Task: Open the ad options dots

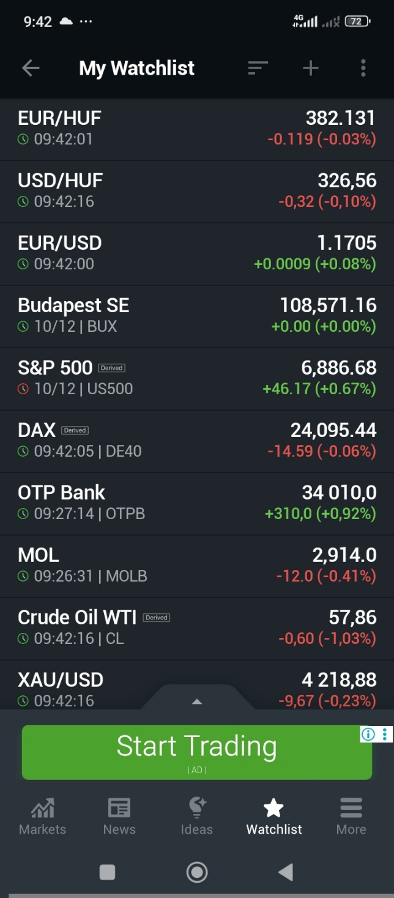Action: [x=385, y=734]
